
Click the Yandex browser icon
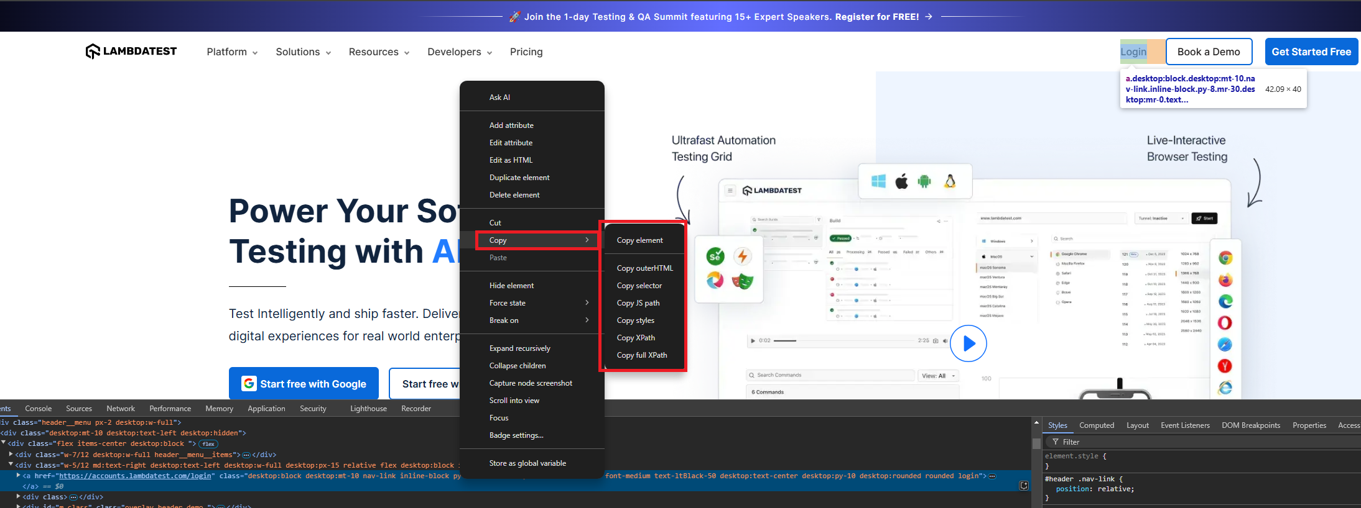tap(1225, 366)
